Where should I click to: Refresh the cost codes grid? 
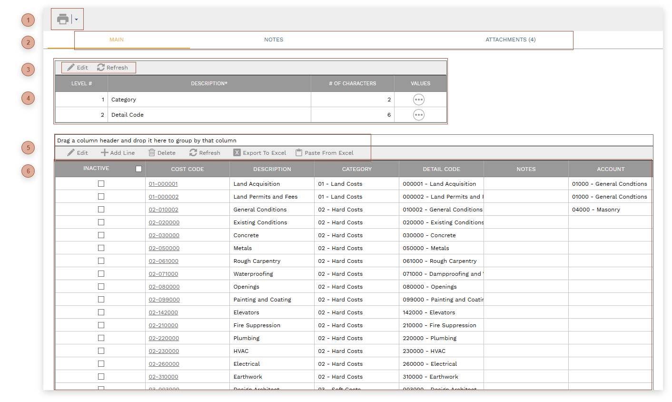coord(205,153)
